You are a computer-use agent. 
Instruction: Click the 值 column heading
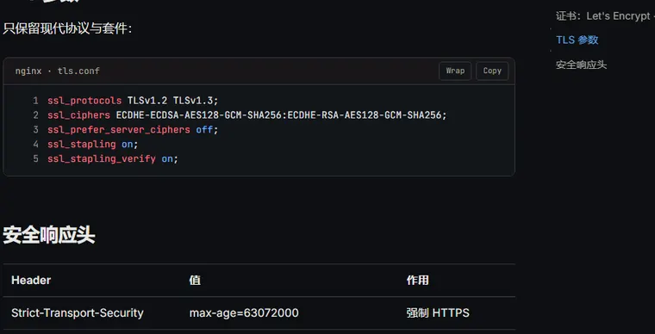click(x=195, y=281)
